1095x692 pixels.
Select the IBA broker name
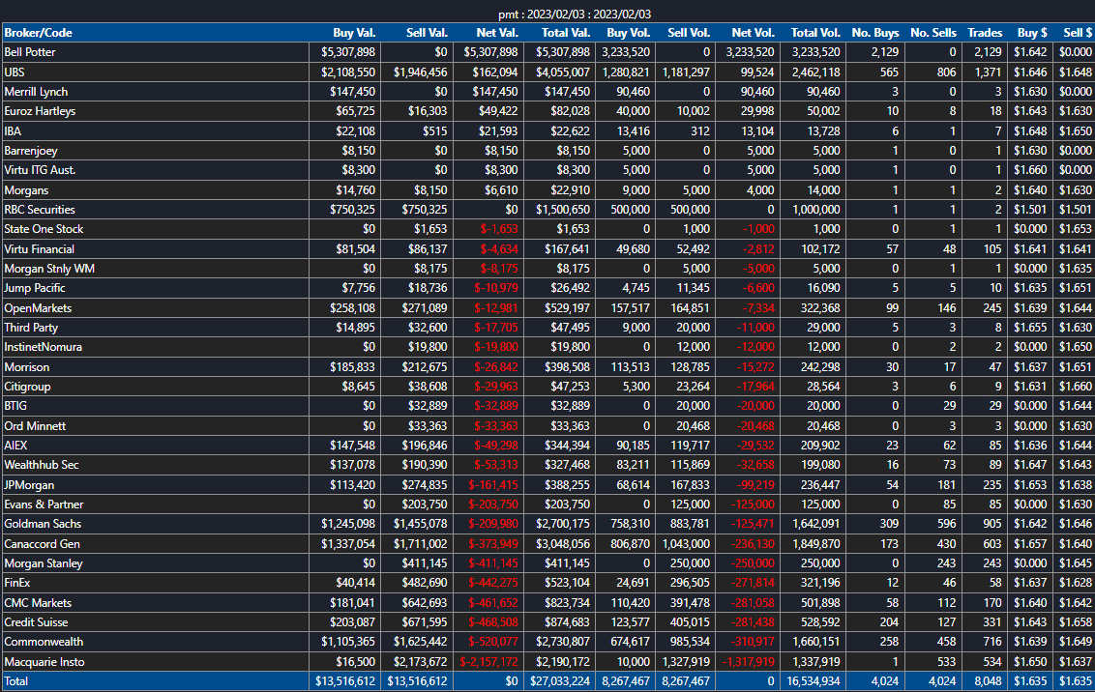[x=13, y=131]
